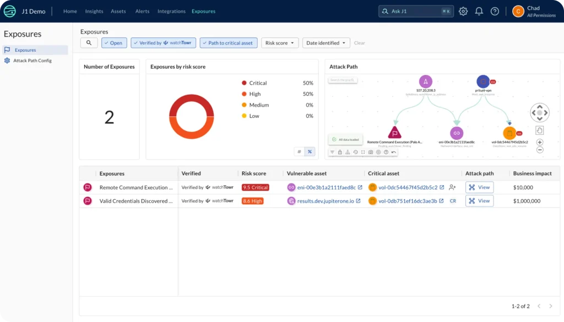Click the Remote Command Execution finding node
Viewport: 564px width, 322px height.
click(x=394, y=133)
